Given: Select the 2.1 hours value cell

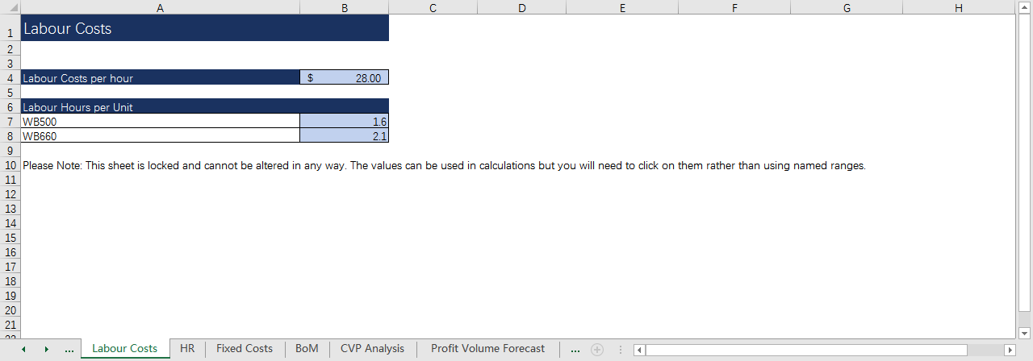Looking at the screenshot, I should pyautogui.click(x=345, y=136).
